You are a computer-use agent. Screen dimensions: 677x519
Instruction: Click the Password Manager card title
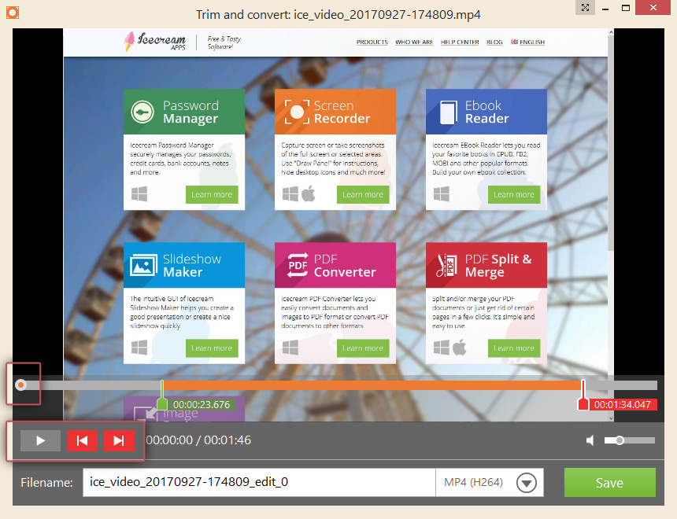point(191,112)
